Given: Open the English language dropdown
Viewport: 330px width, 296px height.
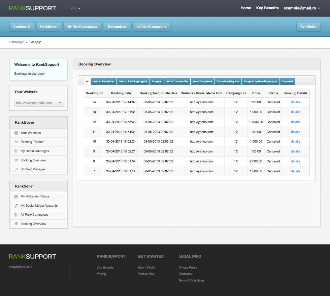Looking at the screenshot, I should (x=73, y=8).
